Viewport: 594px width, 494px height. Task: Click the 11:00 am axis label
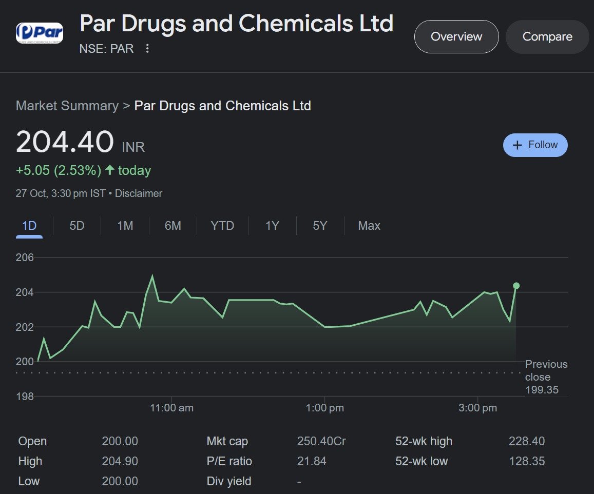(171, 408)
